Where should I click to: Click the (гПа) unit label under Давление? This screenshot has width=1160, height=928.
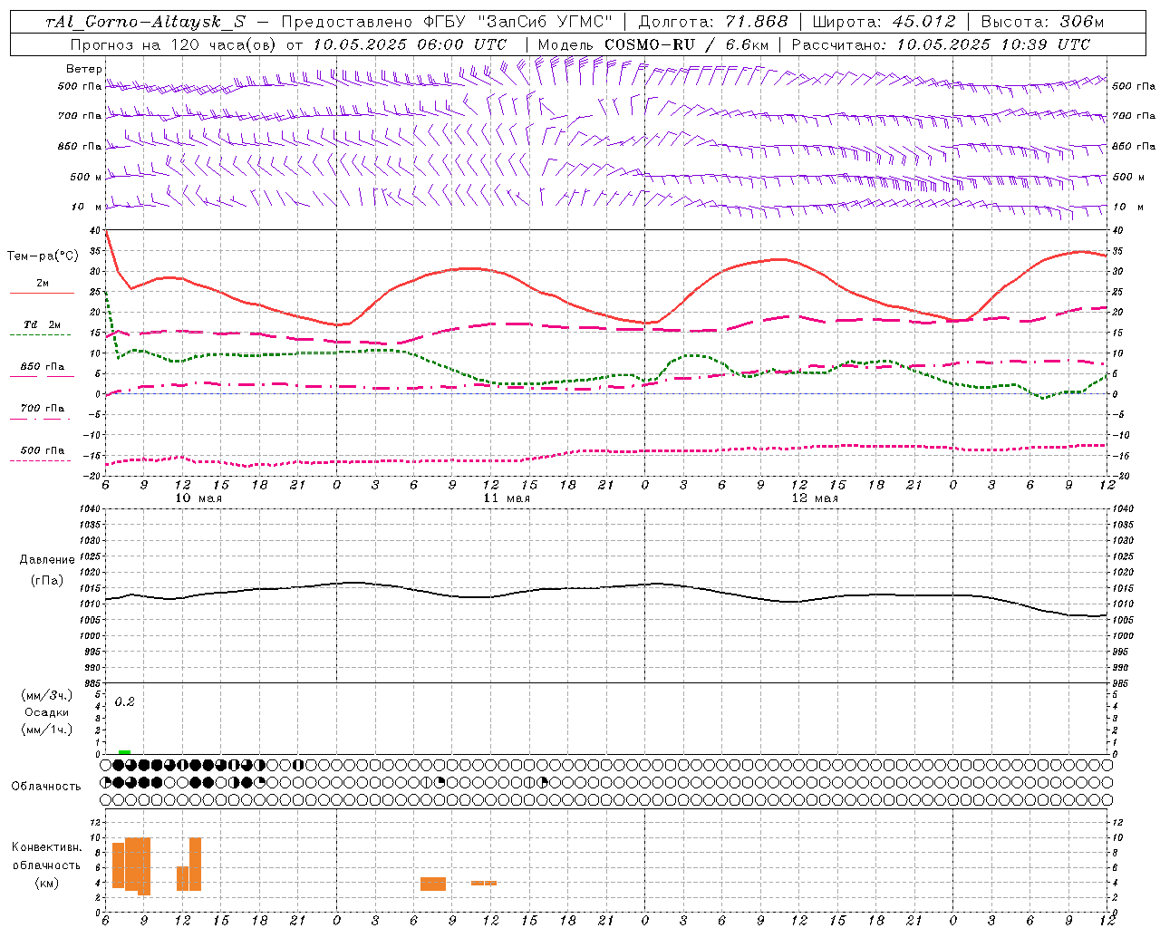click(x=47, y=580)
